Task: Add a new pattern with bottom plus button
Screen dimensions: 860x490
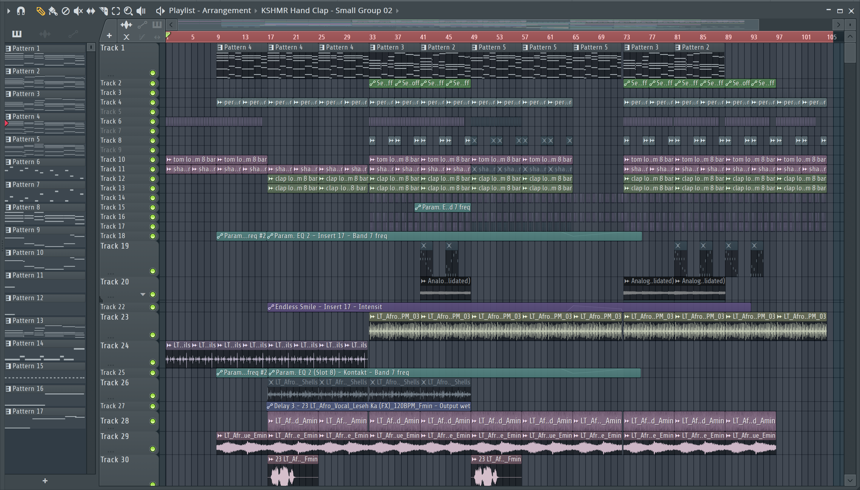Action: [45, 481]
